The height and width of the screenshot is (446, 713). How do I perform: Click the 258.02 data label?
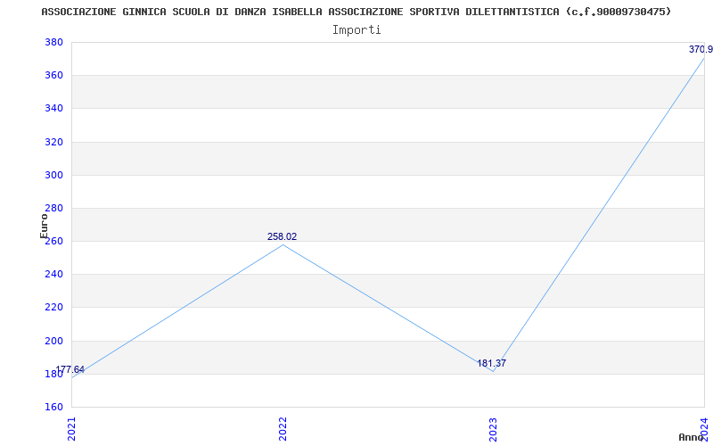(282, 236)
